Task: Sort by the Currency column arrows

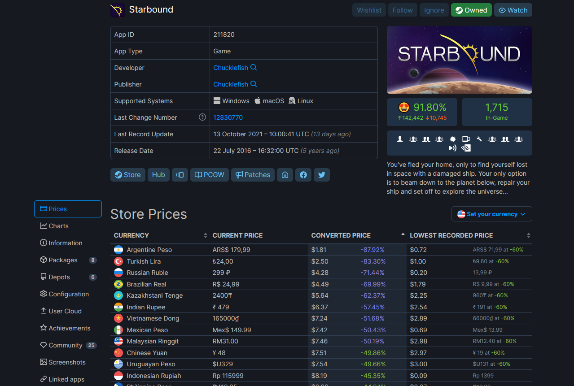Action: tap(206, 235)
